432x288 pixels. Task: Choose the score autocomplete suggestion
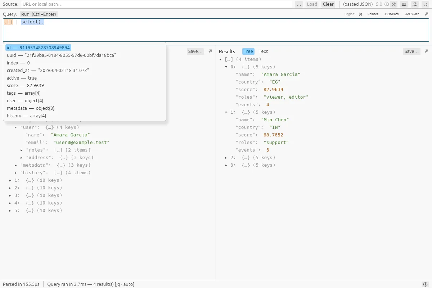click(85, 85)
